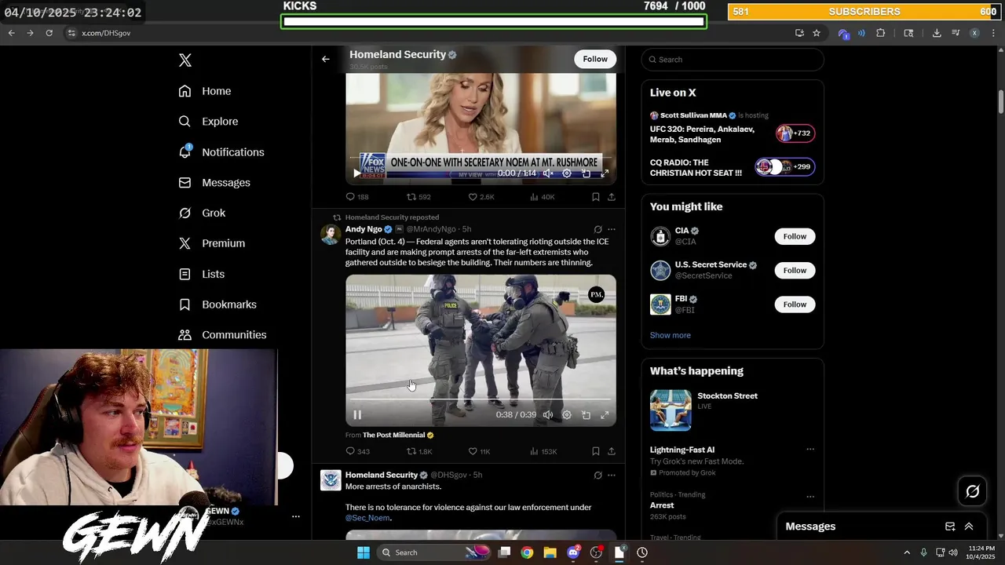Open settings gear on Fox News video

click(567, 173)
